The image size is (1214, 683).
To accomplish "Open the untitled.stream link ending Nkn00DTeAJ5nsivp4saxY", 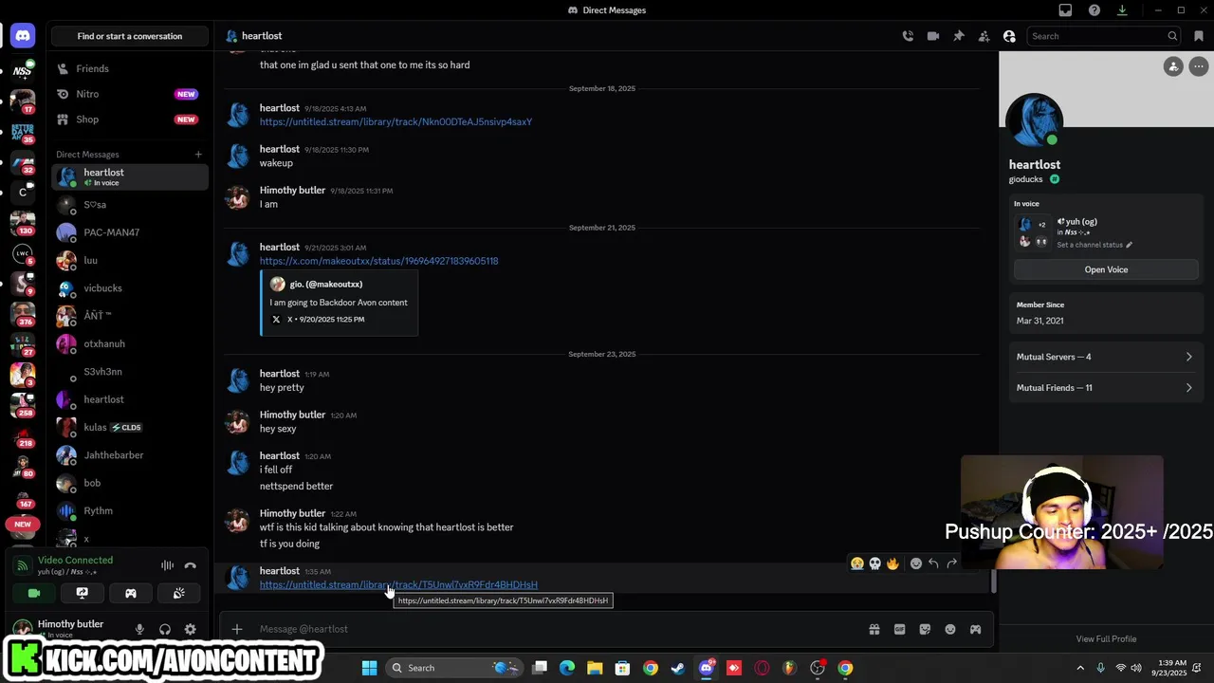I will pos(395,122).
